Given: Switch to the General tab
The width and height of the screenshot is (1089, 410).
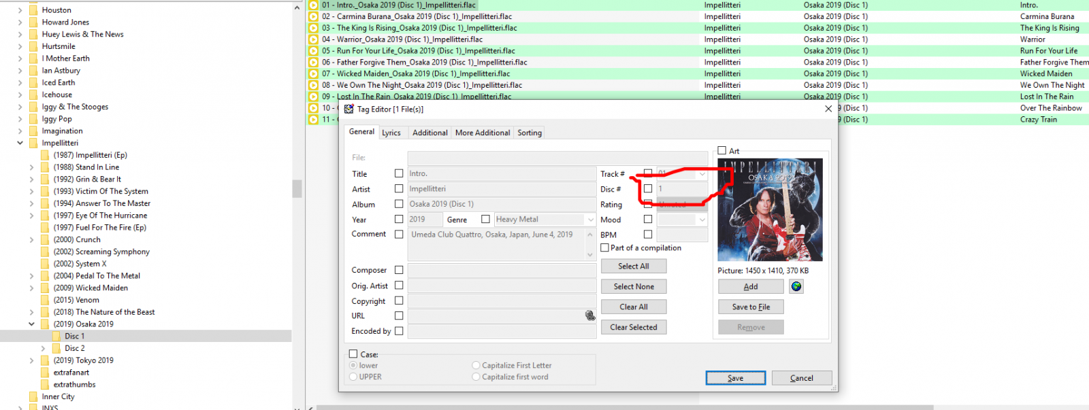Looking at the screenshot, I should click(361, 132).
